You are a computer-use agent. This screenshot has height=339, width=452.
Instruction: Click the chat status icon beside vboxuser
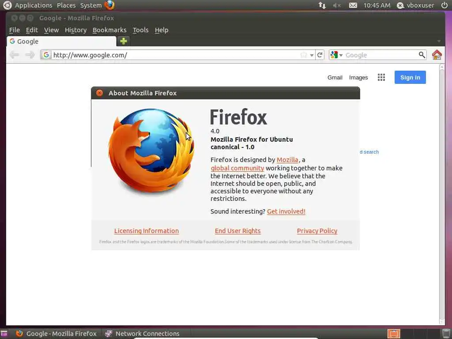point(400,5)
